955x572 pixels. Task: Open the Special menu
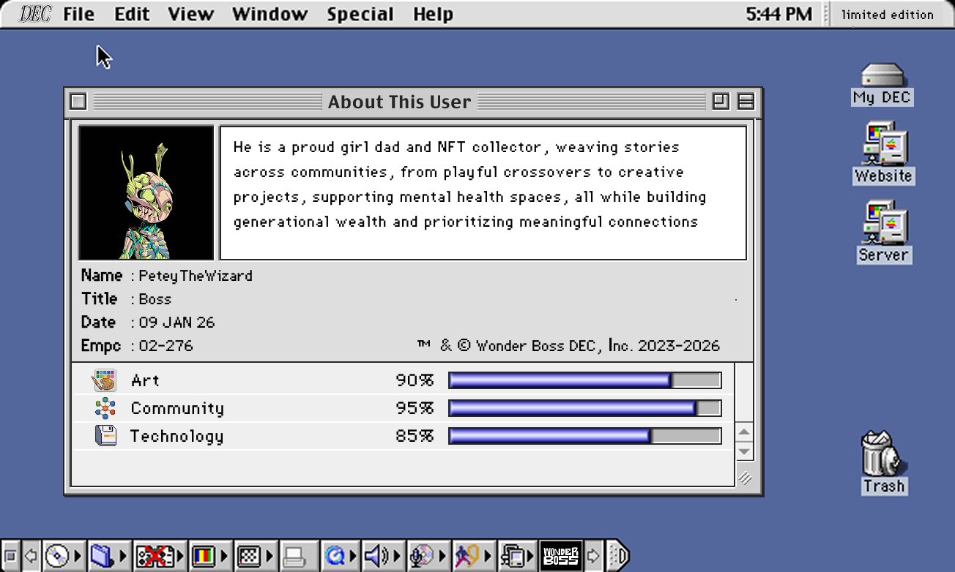[x=360, y=14]
